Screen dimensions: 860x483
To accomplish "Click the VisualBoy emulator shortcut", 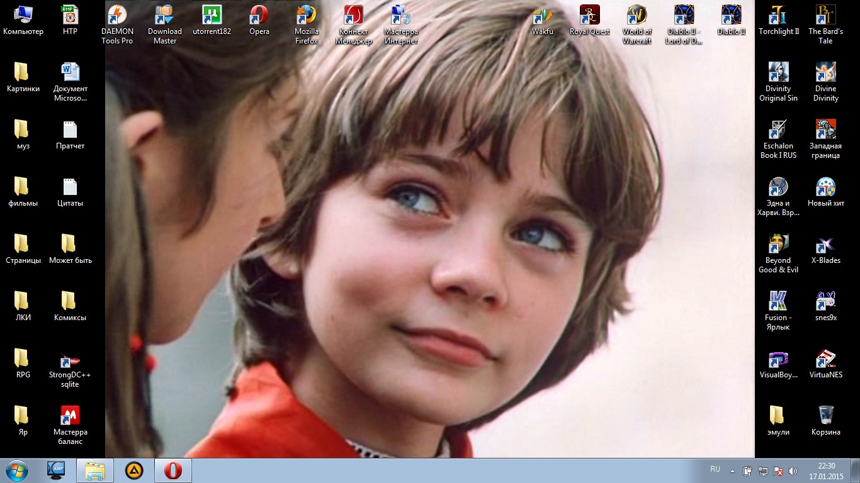I will tap(779, 364).
